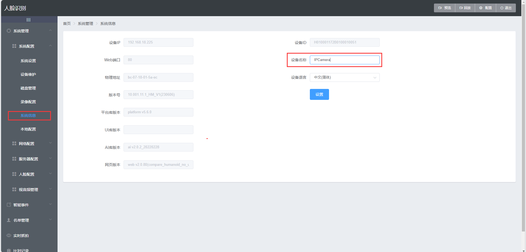Screen dimensions: 526x252
Task: Open 系统设置 in the sidebar
Action: point(28,61)
